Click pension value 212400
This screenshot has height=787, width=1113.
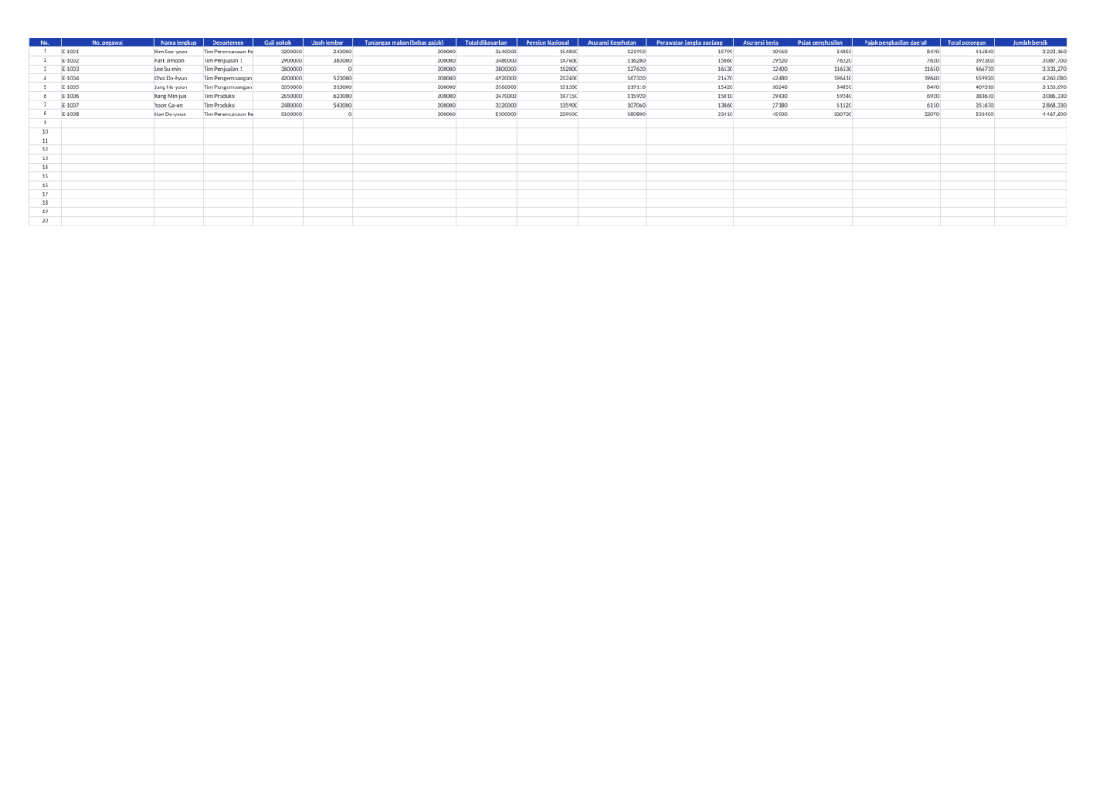click(x=548, y=79)
